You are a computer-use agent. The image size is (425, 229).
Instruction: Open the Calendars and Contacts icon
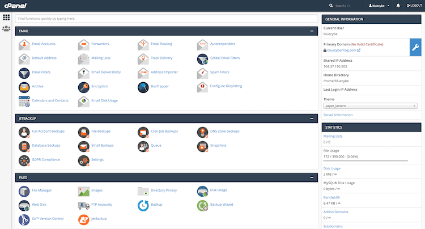point(24,101)
